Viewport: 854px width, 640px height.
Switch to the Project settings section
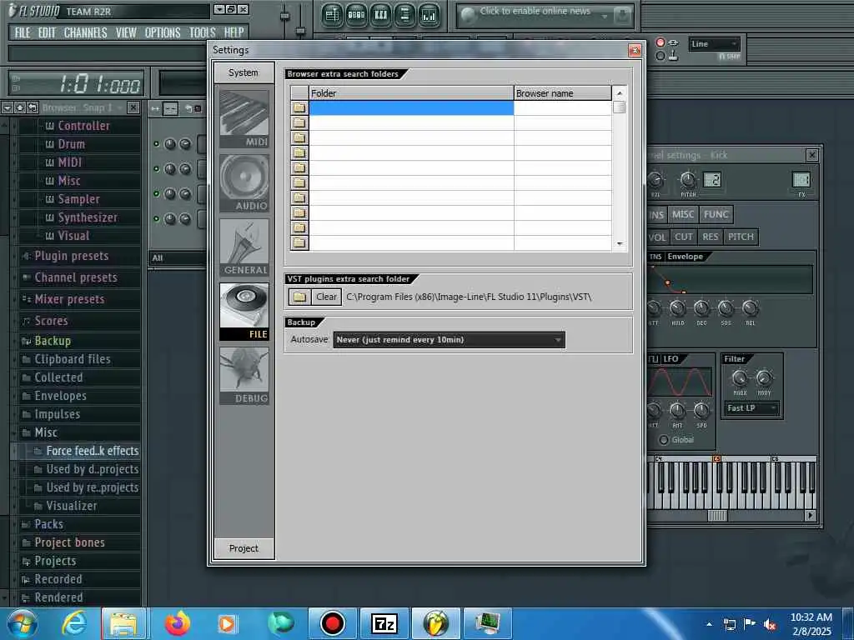coord(244,548)
